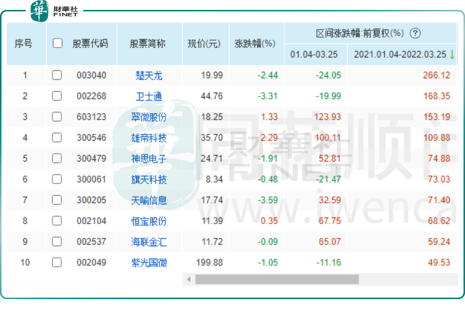Click scrollbar left arrow
The image size is (465, 309).
[x=189, y=279]
